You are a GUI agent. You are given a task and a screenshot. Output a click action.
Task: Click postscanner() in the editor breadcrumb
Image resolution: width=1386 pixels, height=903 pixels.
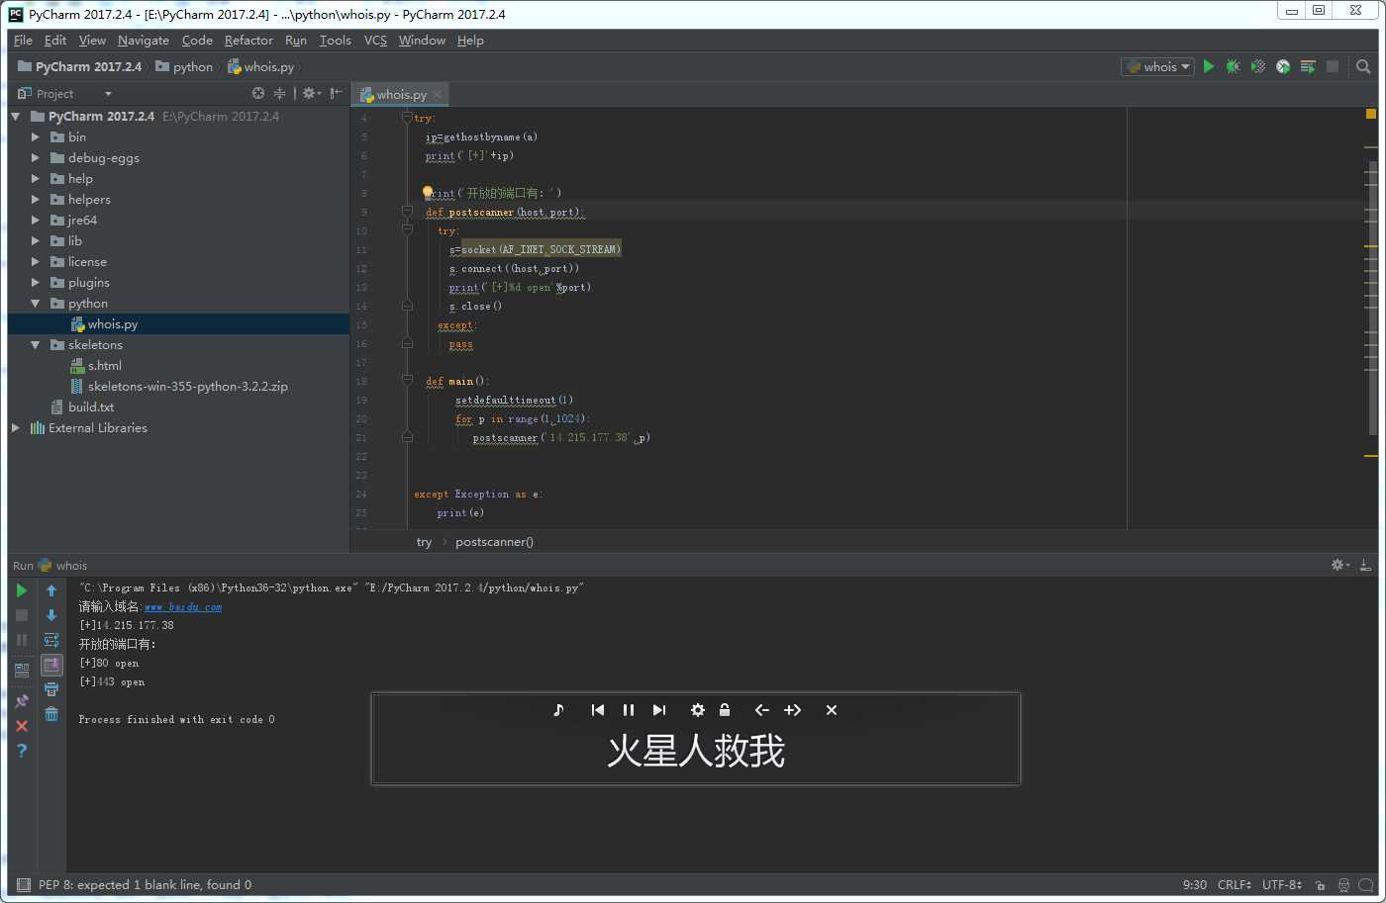pyautogui.click(x=494, y=541)
